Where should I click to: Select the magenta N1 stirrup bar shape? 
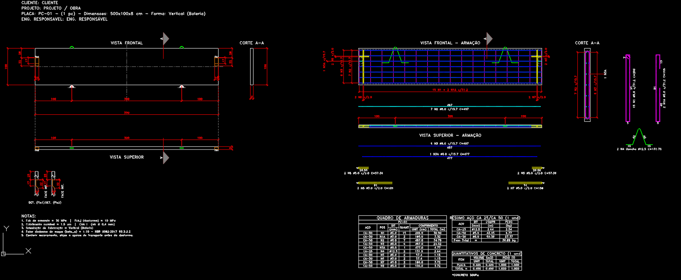628,88
